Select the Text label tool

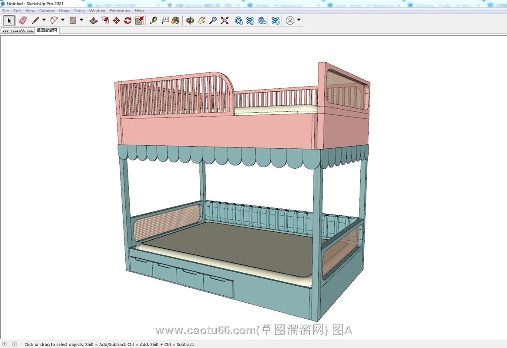point(165,21)
